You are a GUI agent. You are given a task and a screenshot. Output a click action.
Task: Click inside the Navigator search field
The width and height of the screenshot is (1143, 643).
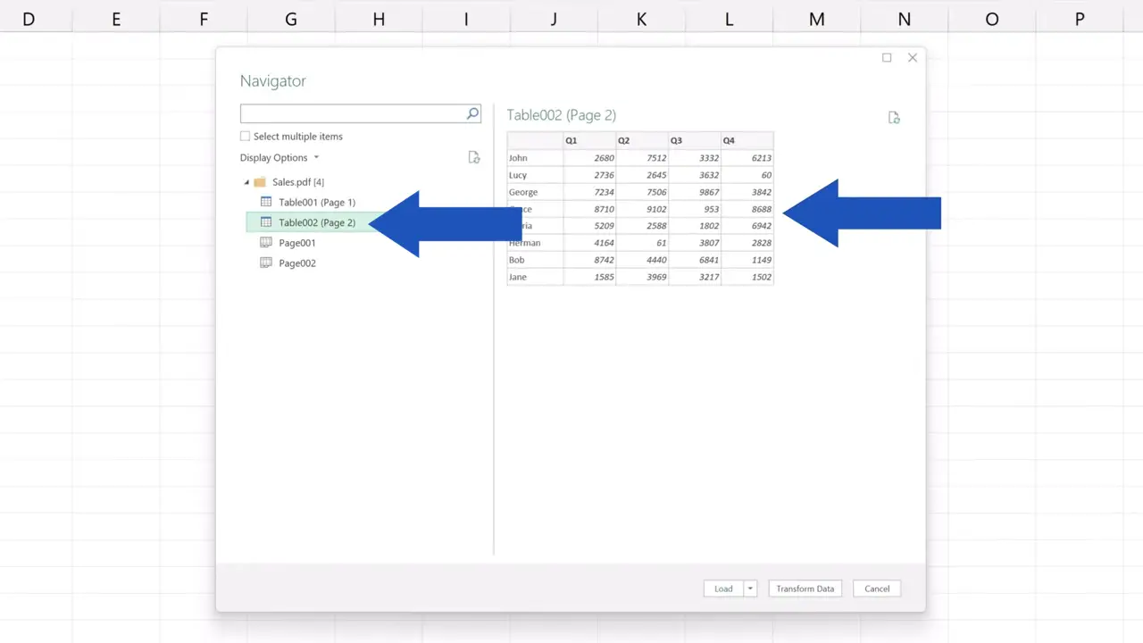click(353, 113)
